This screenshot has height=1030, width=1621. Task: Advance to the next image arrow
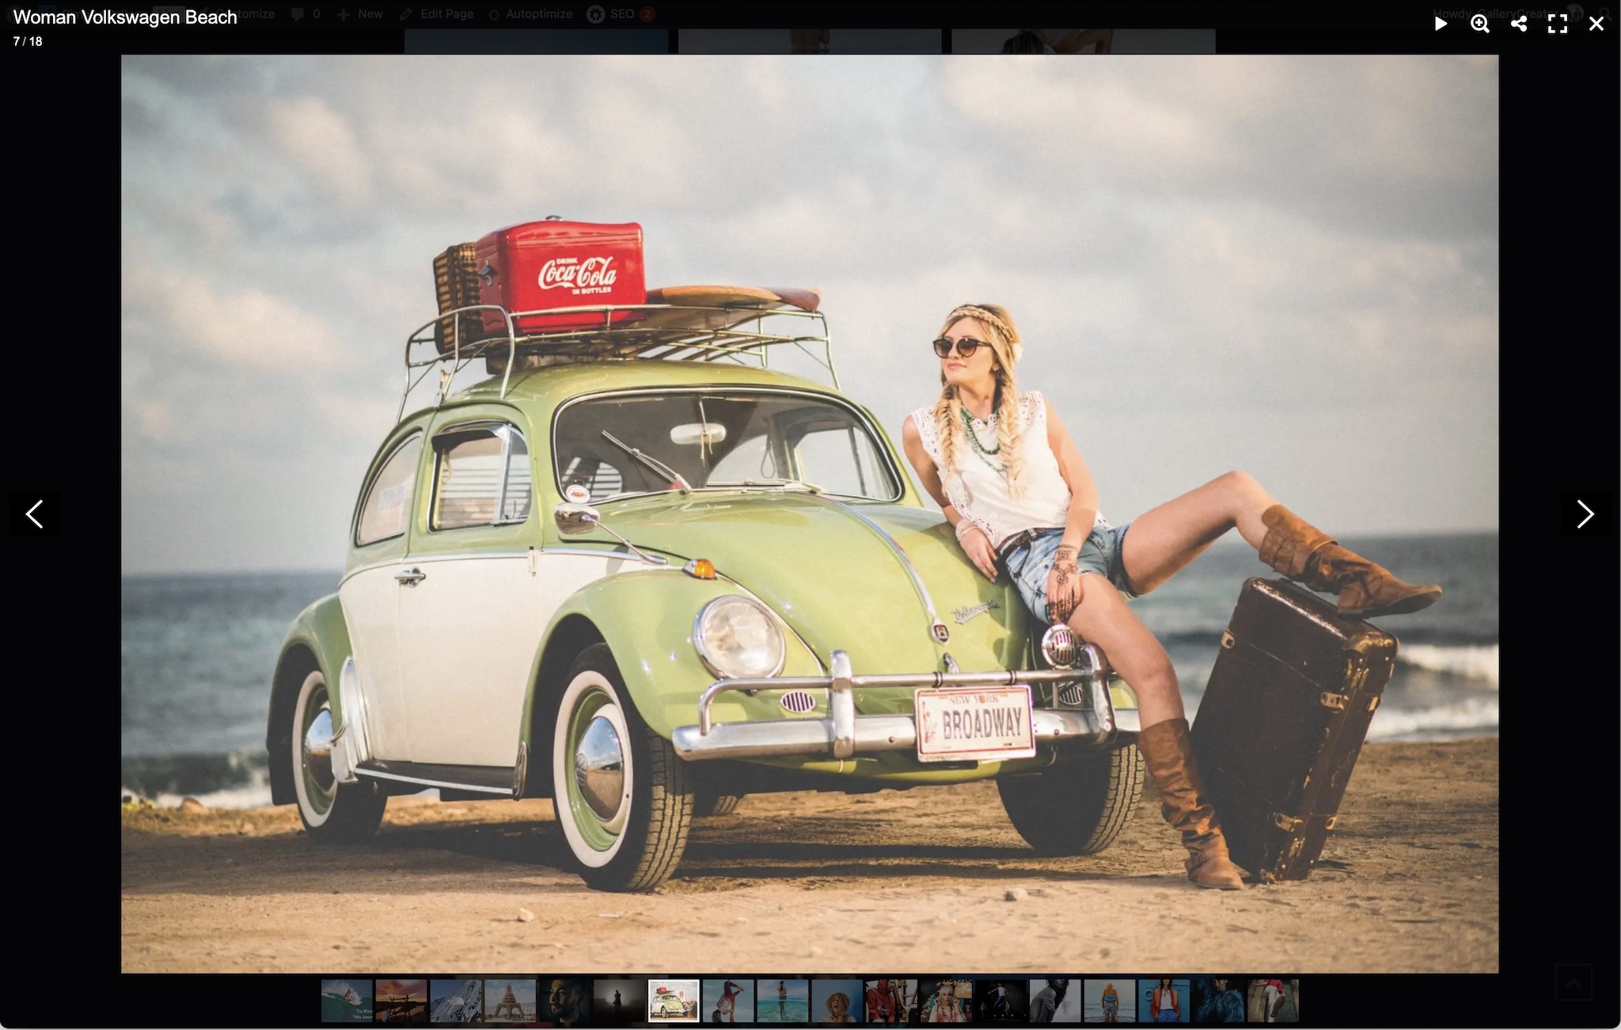[1585, 514]
